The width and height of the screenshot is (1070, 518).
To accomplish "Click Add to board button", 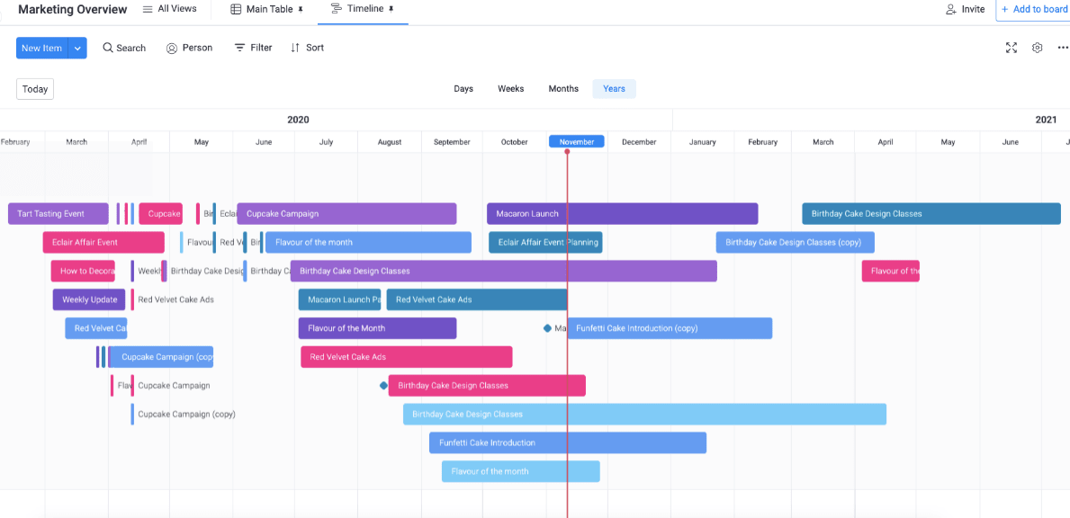I will [x=1033, y=10].
